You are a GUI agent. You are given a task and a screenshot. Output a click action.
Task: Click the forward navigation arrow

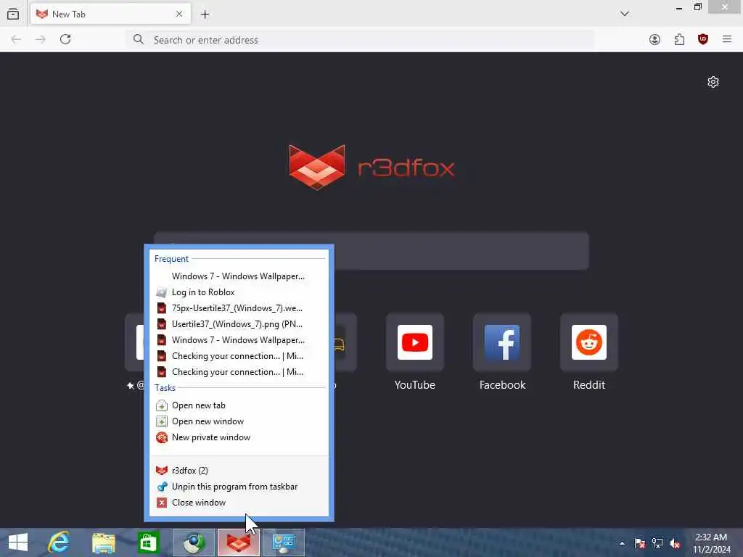pyautogui.click(x=41, y=39)
